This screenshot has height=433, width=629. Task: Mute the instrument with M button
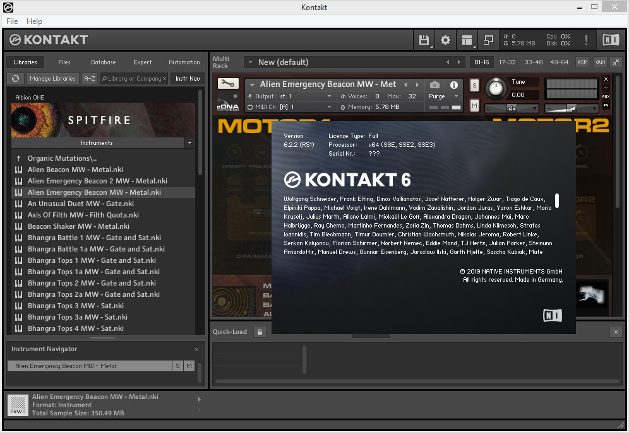474,106
